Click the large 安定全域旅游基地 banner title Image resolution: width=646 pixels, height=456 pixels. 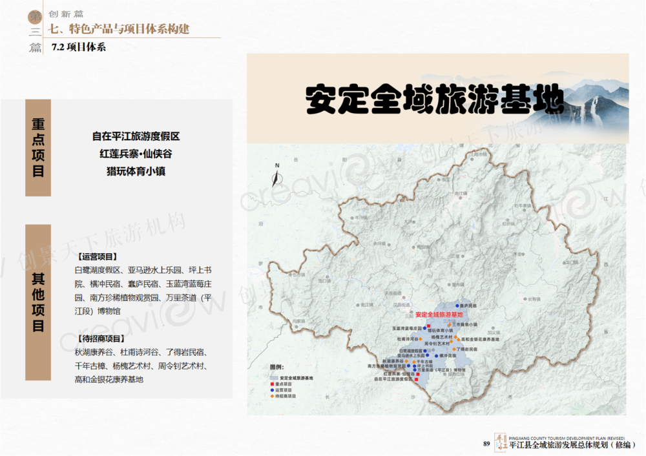434,100
